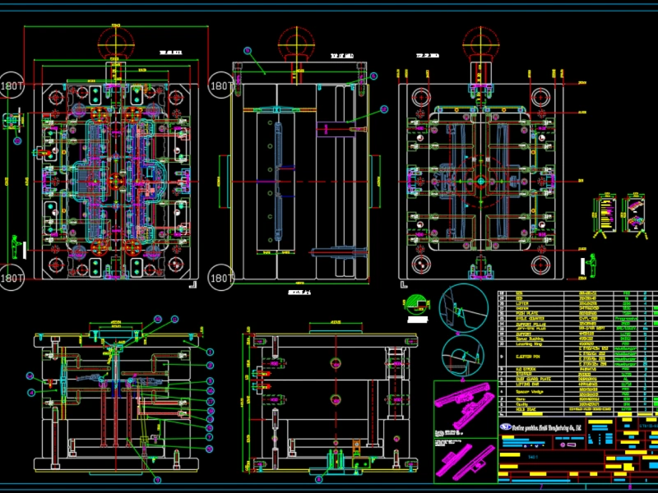Click the CYCLE COUNTER entry in parts list

pos(528,319)
